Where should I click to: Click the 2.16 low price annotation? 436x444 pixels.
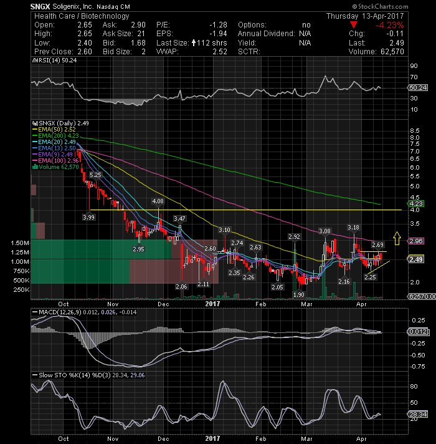(x=344, y=281)
